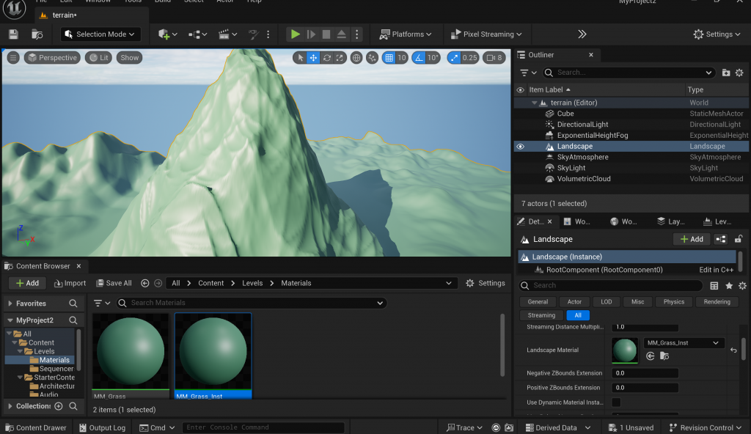Activate the Rotate gizmo tool

(x=326, y=57)
